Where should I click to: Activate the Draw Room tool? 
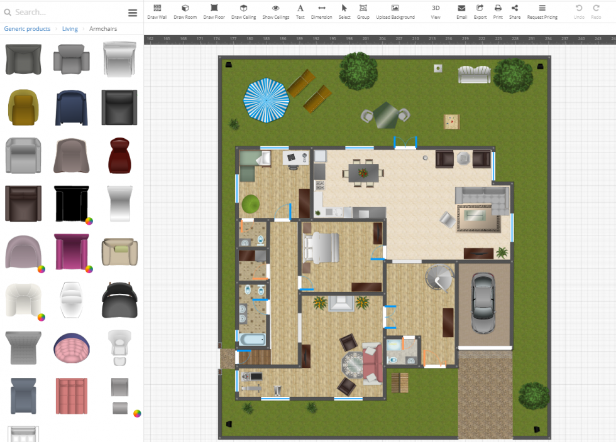185,11
